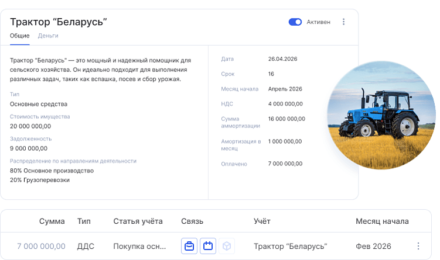Click the Основные средства type value
440x260 pixels.
[39, 104]
